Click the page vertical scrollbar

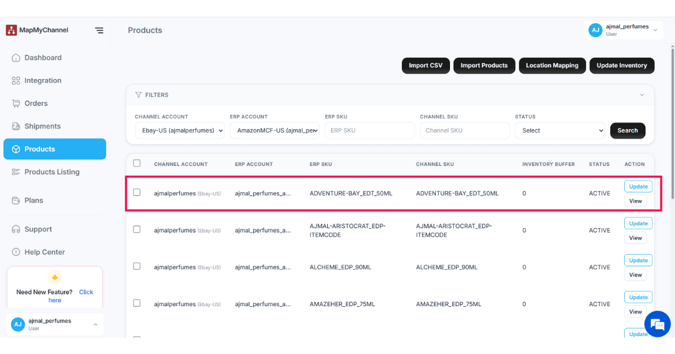coord(673,124)
